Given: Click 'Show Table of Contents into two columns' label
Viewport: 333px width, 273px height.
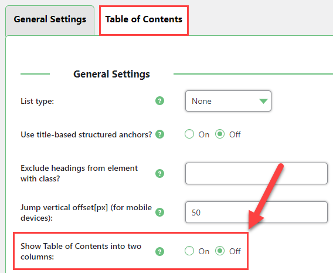Looking at the screenshot, I should [x=81, y=251].
